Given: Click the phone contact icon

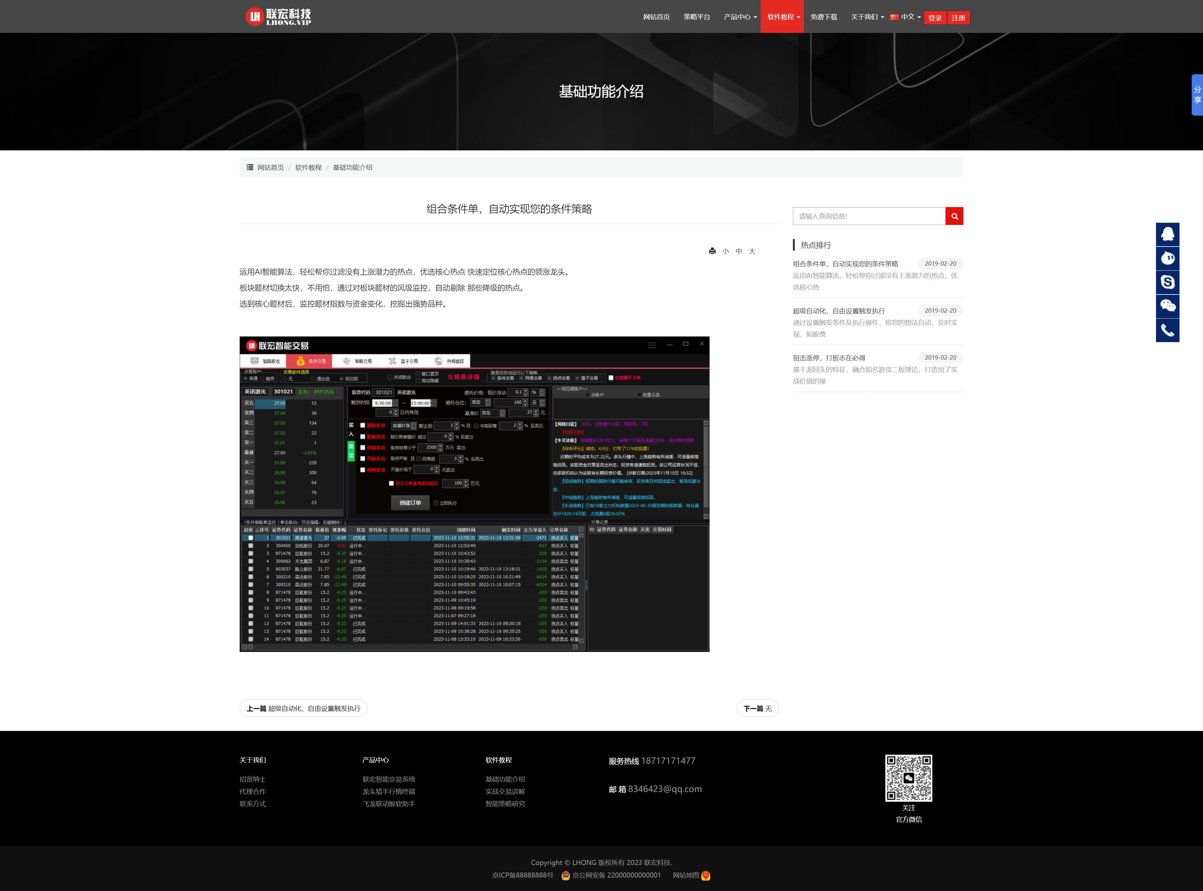Looking at the screenshot, I should coord(1167,330).
